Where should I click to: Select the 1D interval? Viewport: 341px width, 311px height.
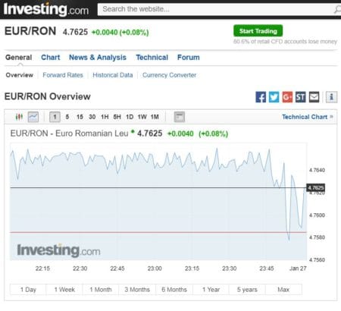[x=130, y=117]
